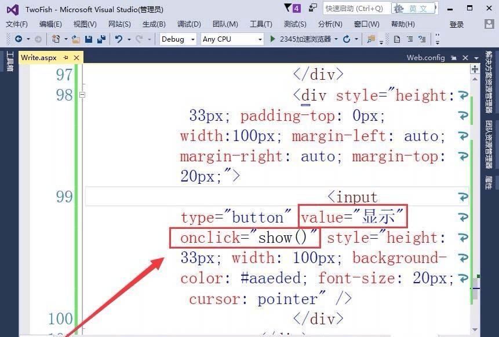The width and height of the screenshot is (499, 337).
Task: Click the New Project toolbar icon
Action: 56,39
